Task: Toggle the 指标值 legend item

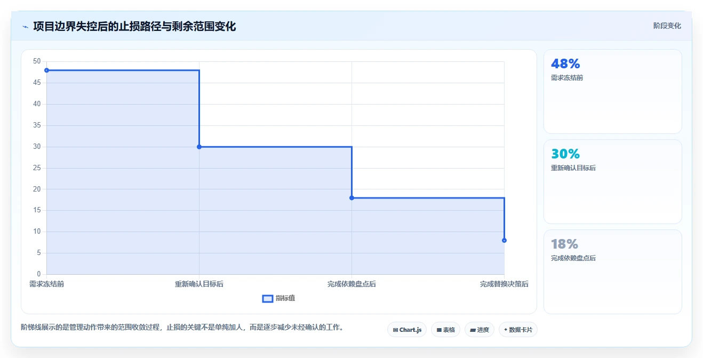Action: (x=278, y=298)
